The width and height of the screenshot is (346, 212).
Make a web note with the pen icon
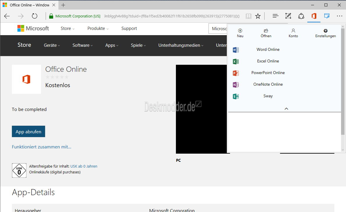[x=288, y=16]
